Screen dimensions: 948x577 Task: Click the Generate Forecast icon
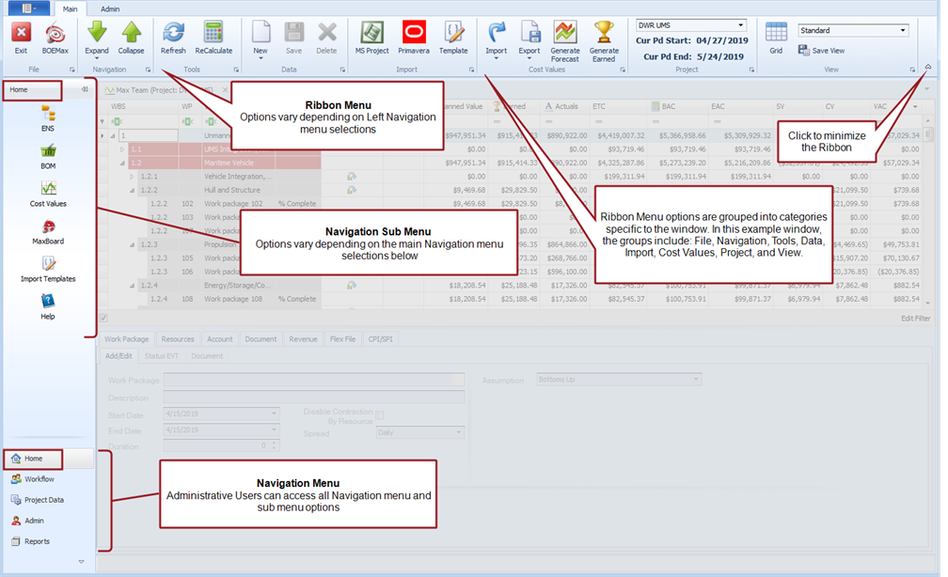(565, 35)
